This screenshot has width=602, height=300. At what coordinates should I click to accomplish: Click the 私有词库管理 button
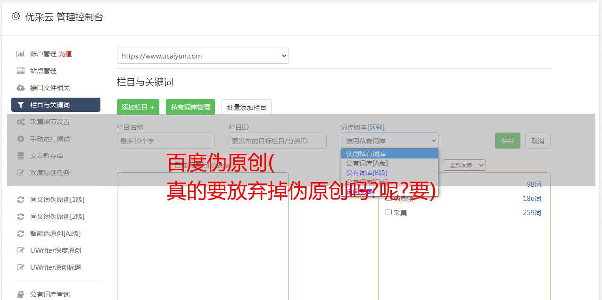[190, 107]
